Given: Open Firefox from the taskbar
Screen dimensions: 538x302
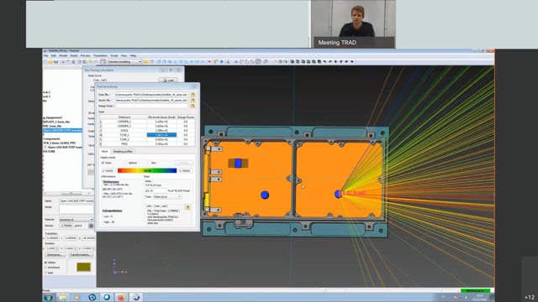Looking at the screenshot, I should (121, 297).
